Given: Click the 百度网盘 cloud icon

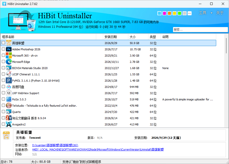Looking at the screenshot, I should 9,87.
